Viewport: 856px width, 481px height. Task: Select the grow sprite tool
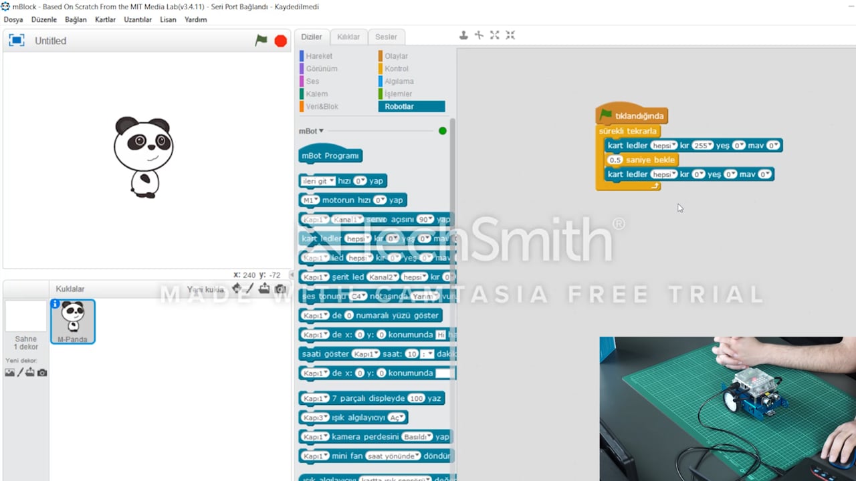coord(495,35)
